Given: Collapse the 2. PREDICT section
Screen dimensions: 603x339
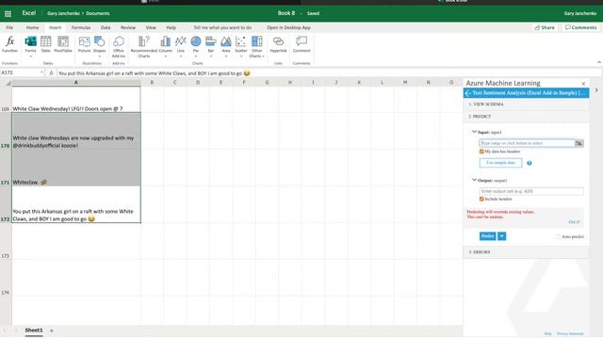Looking at the screenshot, I should (x=526, y=117).
